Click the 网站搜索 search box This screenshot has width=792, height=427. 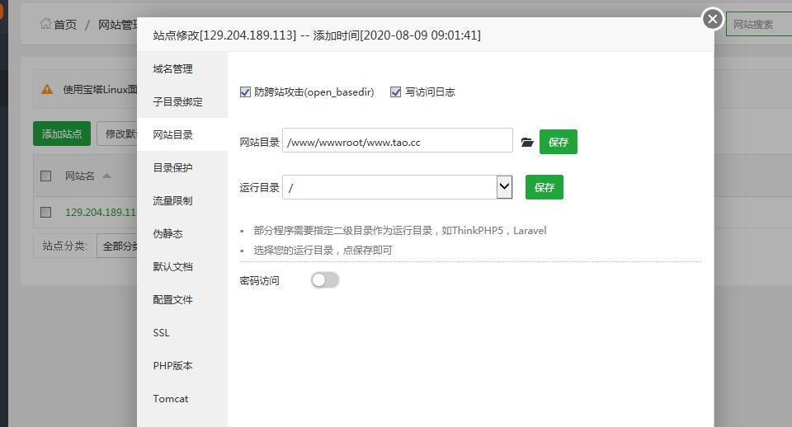(x=758, y=24)
